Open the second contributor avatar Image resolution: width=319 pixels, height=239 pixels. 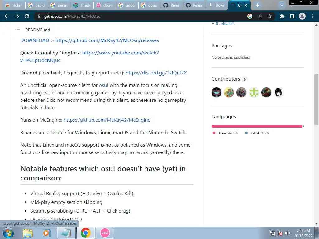point(229,92)
